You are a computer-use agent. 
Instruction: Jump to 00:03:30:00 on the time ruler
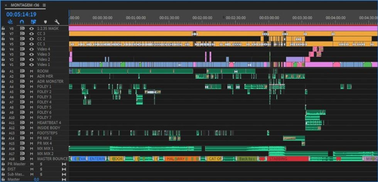(x=302, y=18)
